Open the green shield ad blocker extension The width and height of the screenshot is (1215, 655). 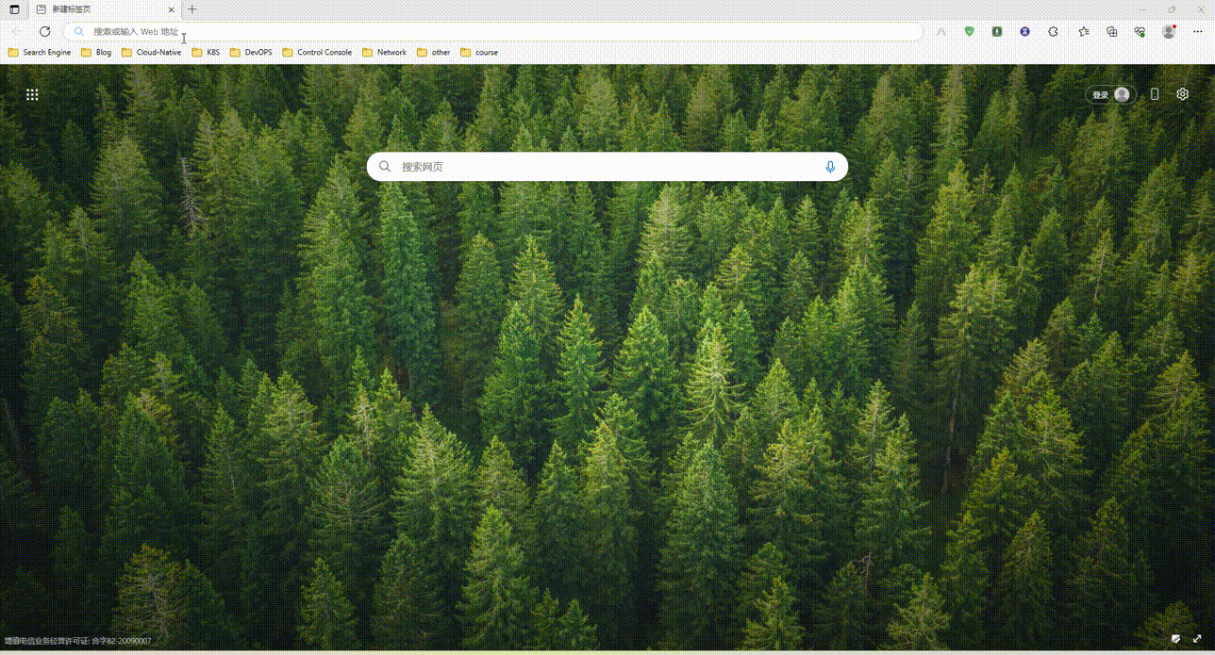click(969, 31)
